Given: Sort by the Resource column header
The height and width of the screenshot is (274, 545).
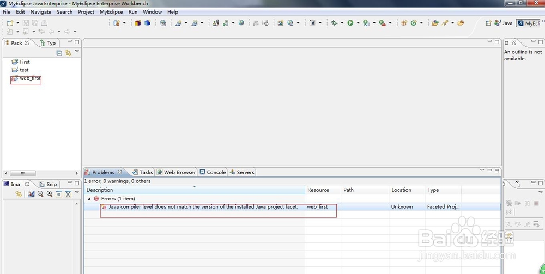Looking at the screenshot, I should pos(323,190).
